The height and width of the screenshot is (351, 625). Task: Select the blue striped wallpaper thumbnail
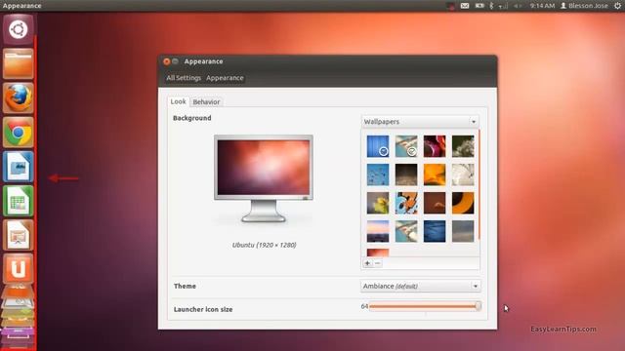click(x=378, y=146)
